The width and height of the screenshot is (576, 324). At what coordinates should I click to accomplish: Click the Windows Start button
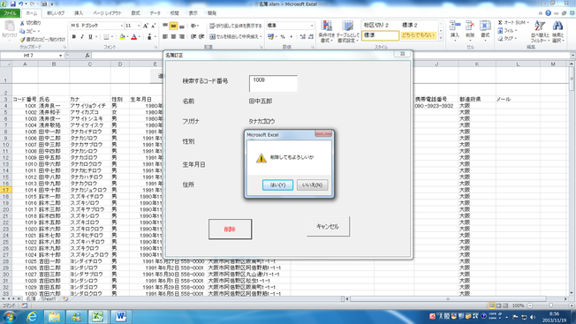coord(9,317)
